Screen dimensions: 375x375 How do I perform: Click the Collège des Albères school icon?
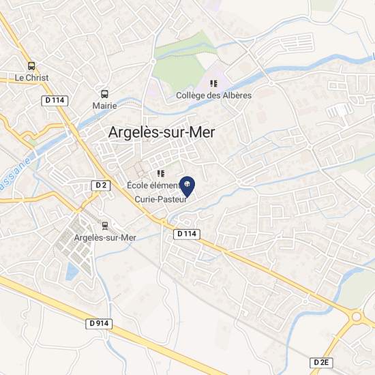pyautogui.click(x=214, y=83)
